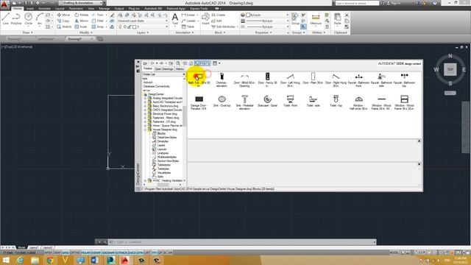
Task: Select the Toilet - front block thumbnail
Action: click(290, 102)
